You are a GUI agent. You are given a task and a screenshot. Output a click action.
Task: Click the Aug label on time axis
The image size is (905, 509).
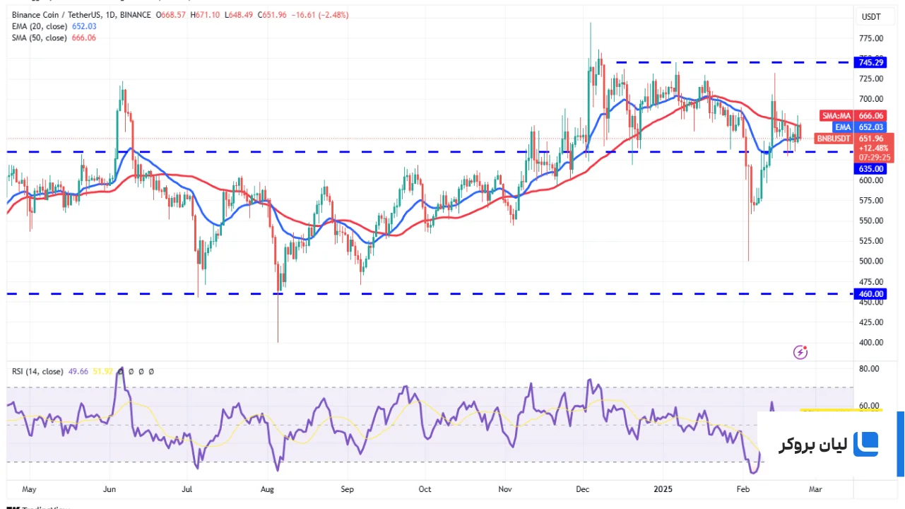(x=267, y=488)
